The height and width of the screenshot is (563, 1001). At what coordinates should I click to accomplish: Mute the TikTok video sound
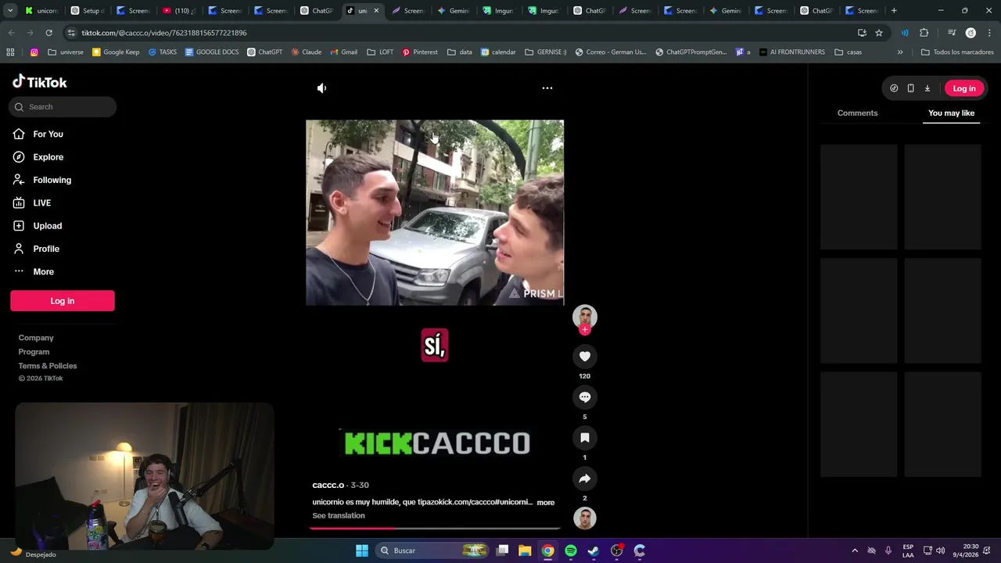pos(321,88)
